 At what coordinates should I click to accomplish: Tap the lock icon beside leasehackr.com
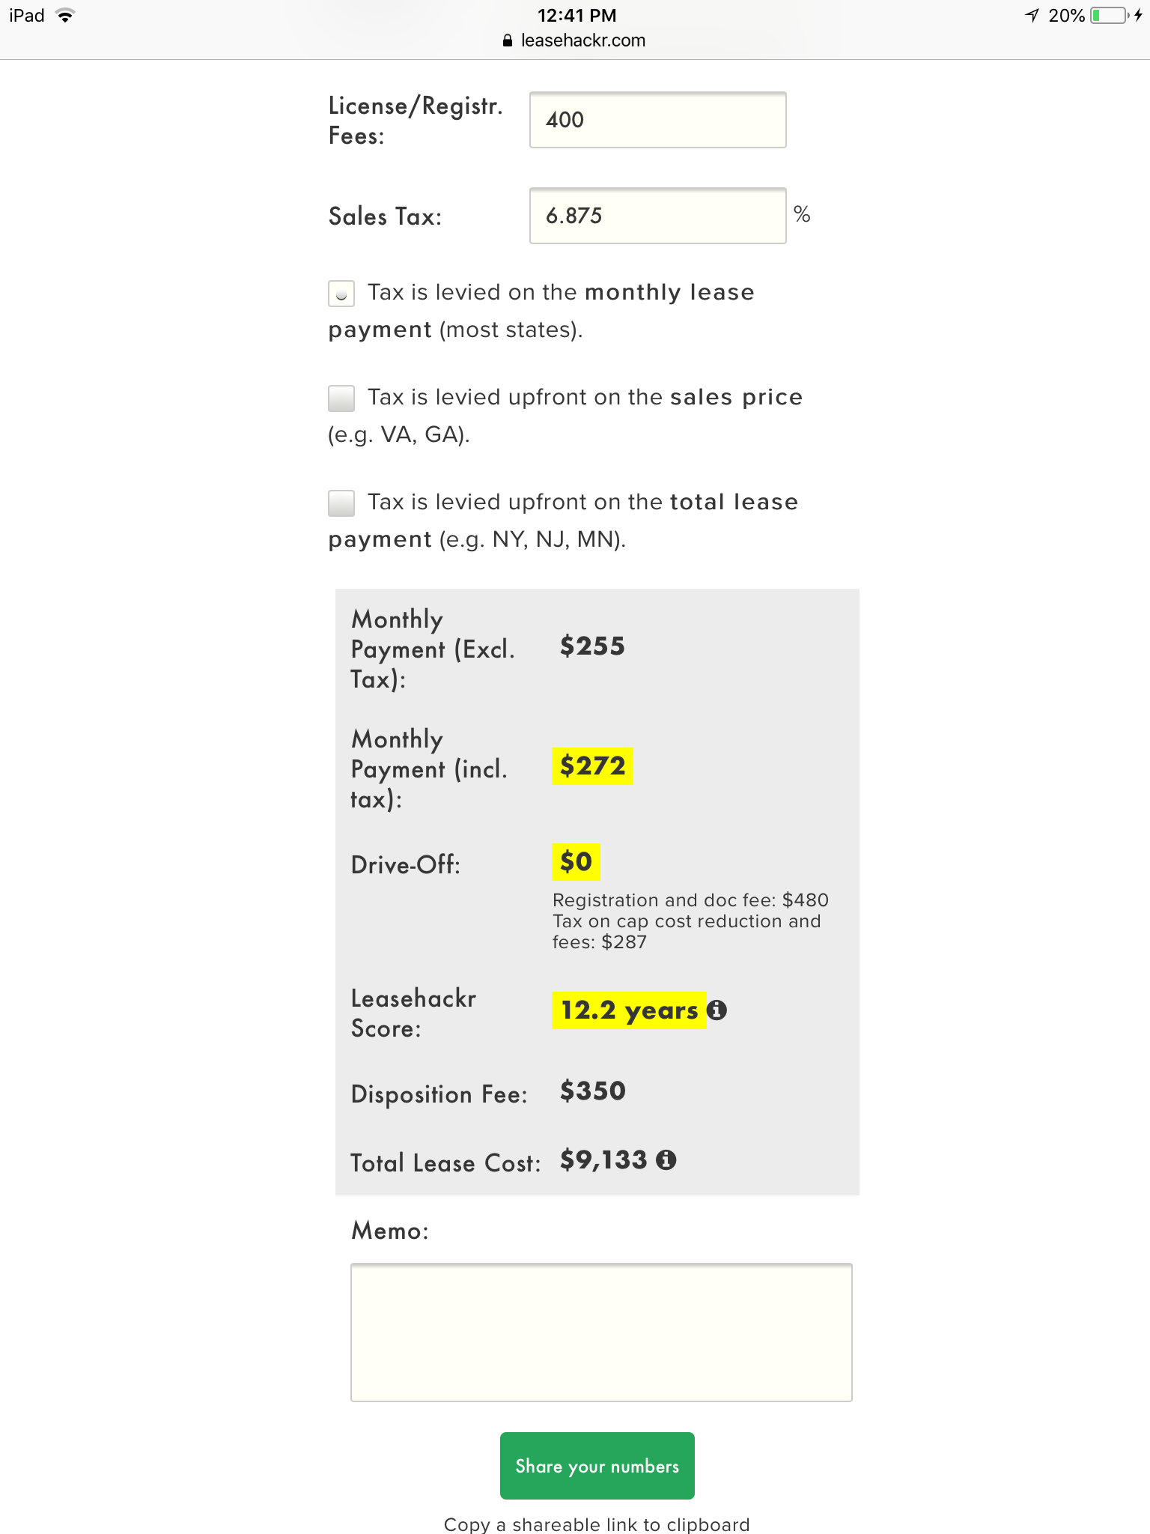[508, 40]
